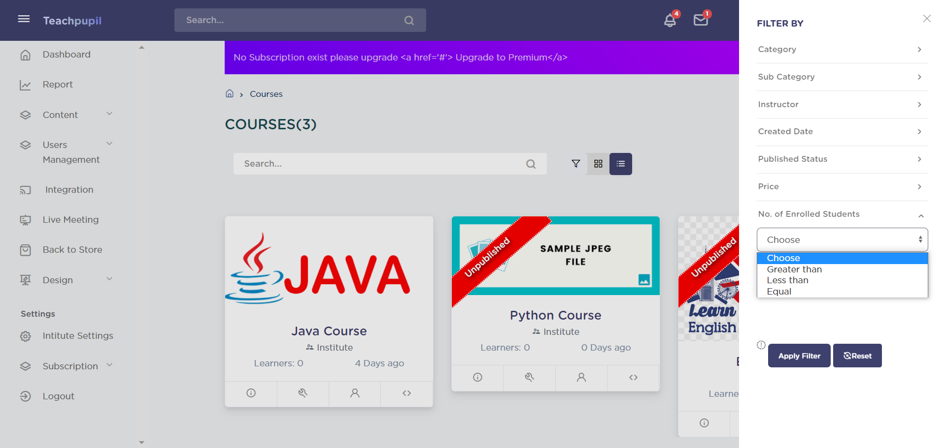Viewport: 945px width, 448px height.
Task: Go to Dashboard in sidebar
Action: [x=67, y=55]
